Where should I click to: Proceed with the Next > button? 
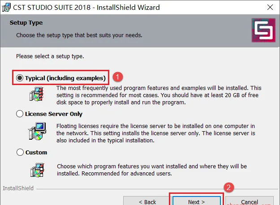196,201
